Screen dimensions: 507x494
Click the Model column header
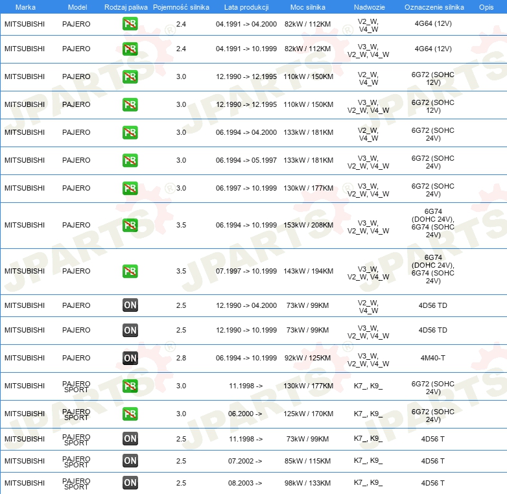click(x=77, y=7)
